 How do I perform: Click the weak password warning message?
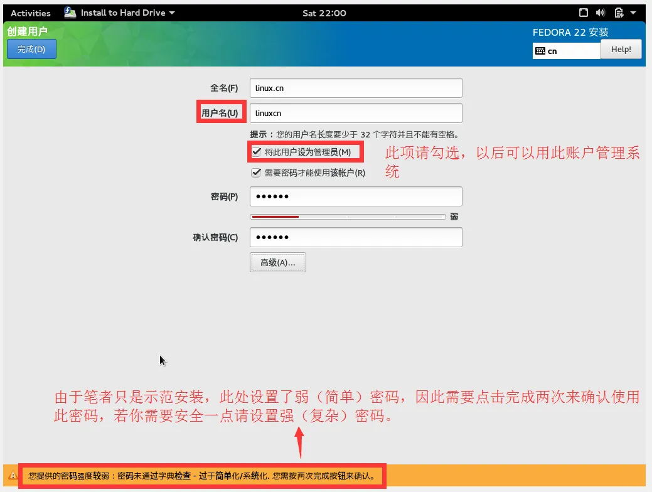[201, 476]
